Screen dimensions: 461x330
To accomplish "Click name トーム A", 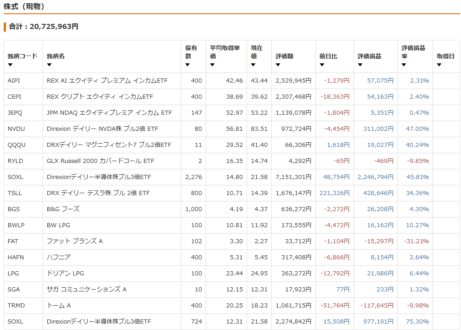I will 59,306.
